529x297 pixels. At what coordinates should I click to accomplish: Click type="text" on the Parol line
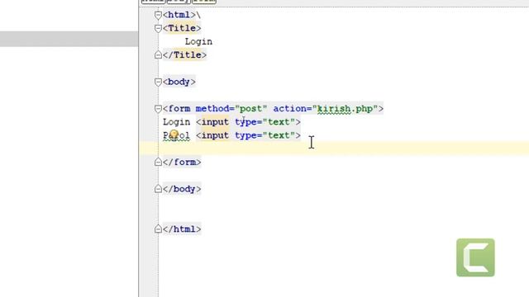(x=264, y=135)
